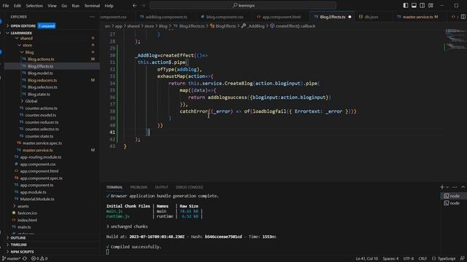Click the master branch status item
Image resolution: width=467 pixels, height=262 pixels.
tap(12, 259)
